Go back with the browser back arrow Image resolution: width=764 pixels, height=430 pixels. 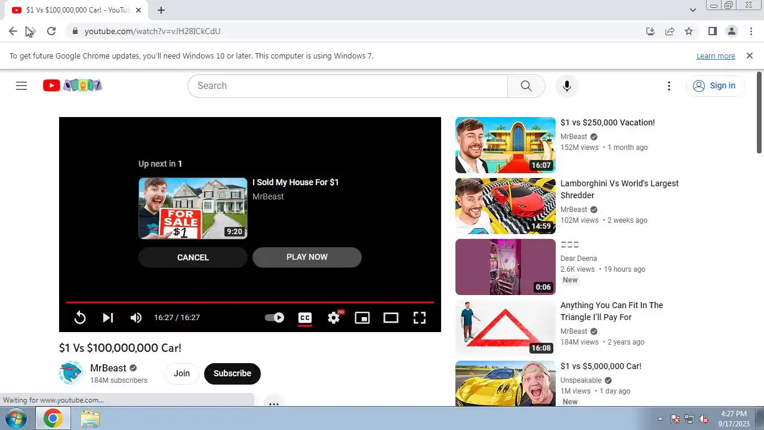pyautogui.click(x=13, y=31)
